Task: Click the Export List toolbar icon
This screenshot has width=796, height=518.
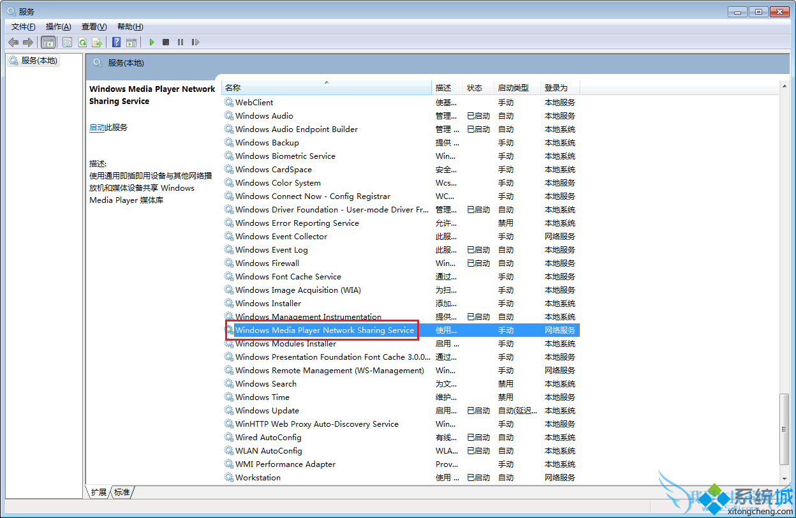Action: [x=97, y=42]
